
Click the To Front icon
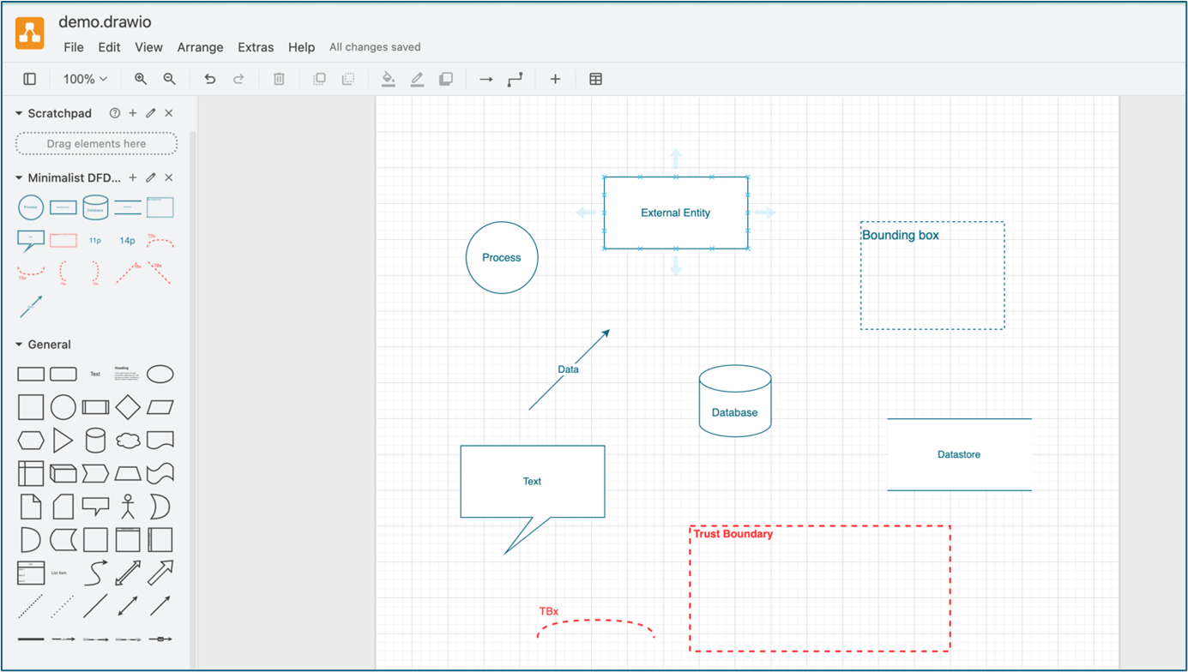click(x=319, y=79)
